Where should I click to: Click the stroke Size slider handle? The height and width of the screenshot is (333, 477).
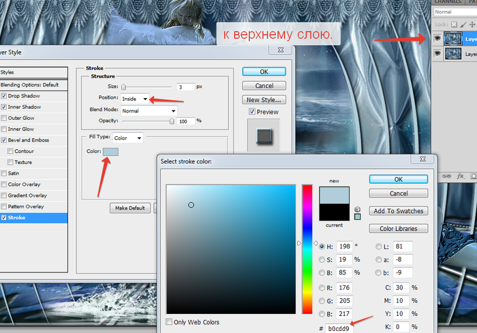coord(123,87)
